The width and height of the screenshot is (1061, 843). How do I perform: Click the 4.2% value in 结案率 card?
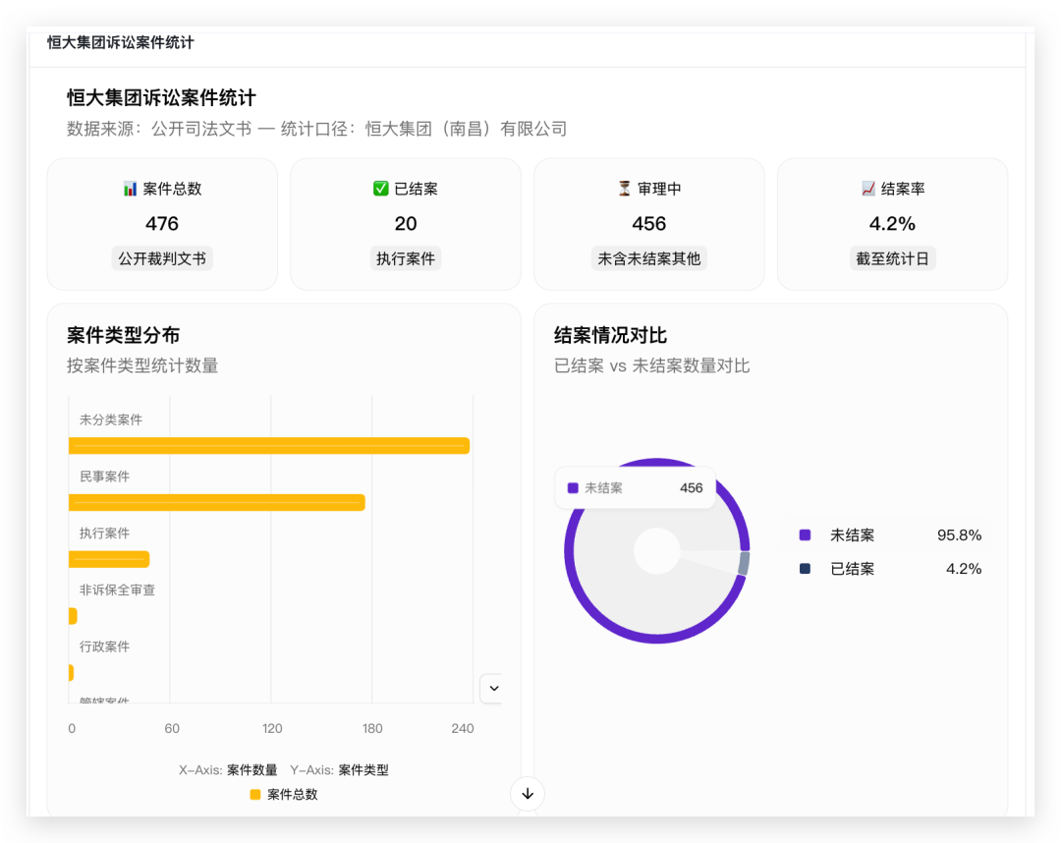click(892, 224)
